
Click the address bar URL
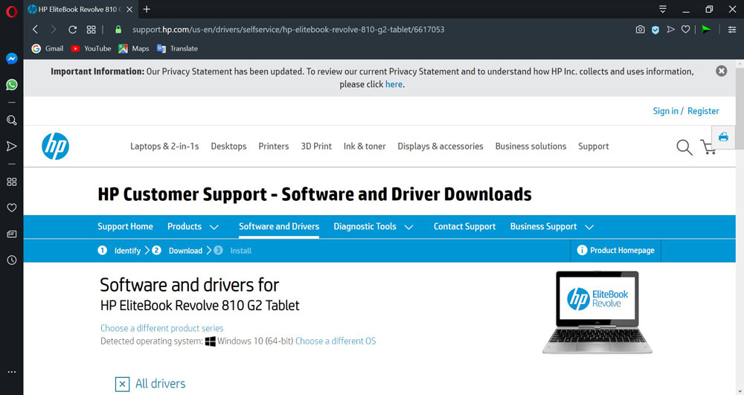click(289, 30)
